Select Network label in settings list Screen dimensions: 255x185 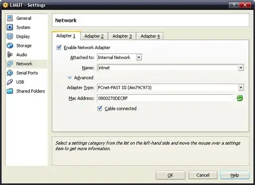point(25,64)
